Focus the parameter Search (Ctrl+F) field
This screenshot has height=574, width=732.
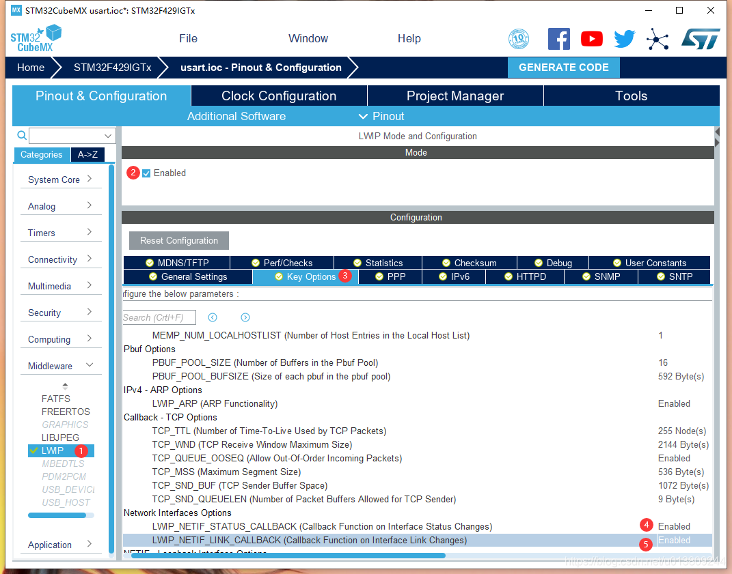tap(159, 317)
